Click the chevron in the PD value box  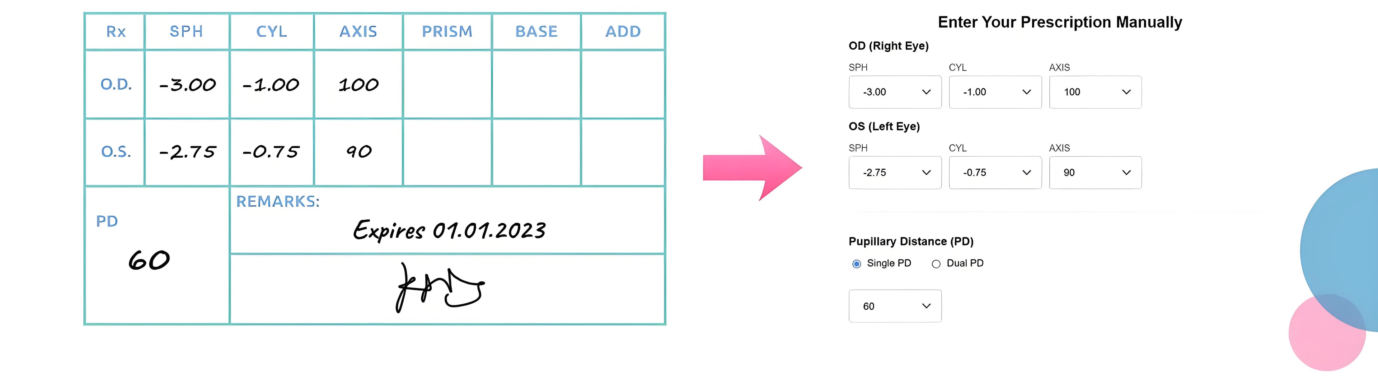[927, 306]
